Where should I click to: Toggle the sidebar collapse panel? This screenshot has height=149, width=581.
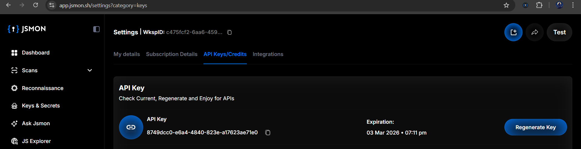[x=96, y=29]
